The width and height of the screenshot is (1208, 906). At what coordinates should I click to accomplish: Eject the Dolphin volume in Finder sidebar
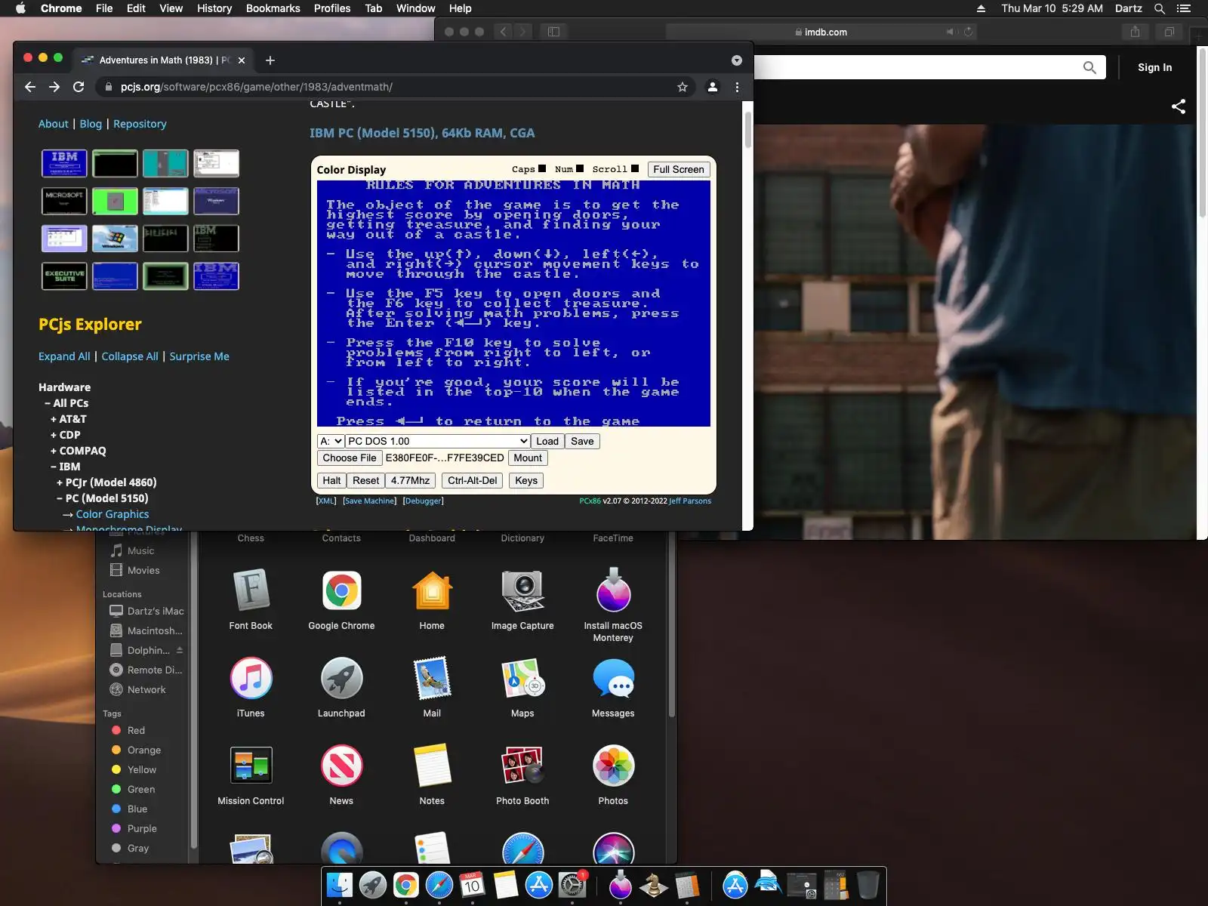coord(180,650)
